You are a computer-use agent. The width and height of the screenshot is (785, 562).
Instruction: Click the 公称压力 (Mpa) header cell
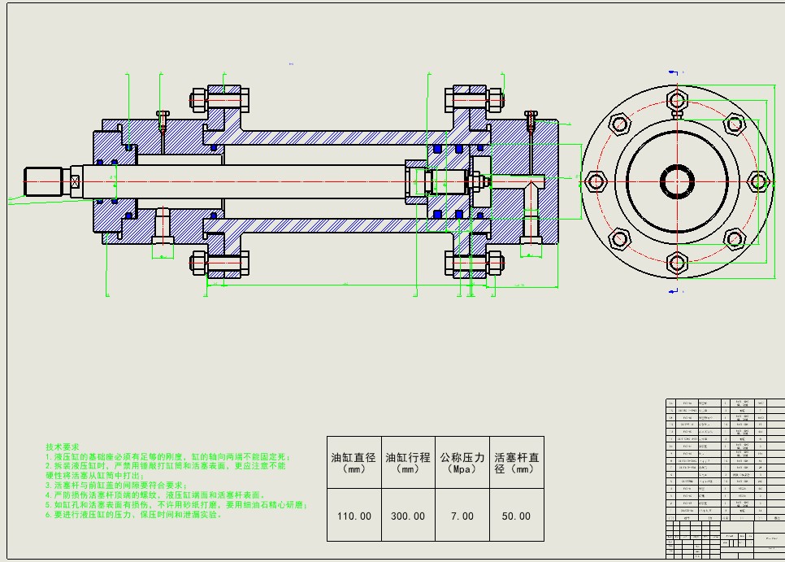pyautogui.click(x=462, y=463)
